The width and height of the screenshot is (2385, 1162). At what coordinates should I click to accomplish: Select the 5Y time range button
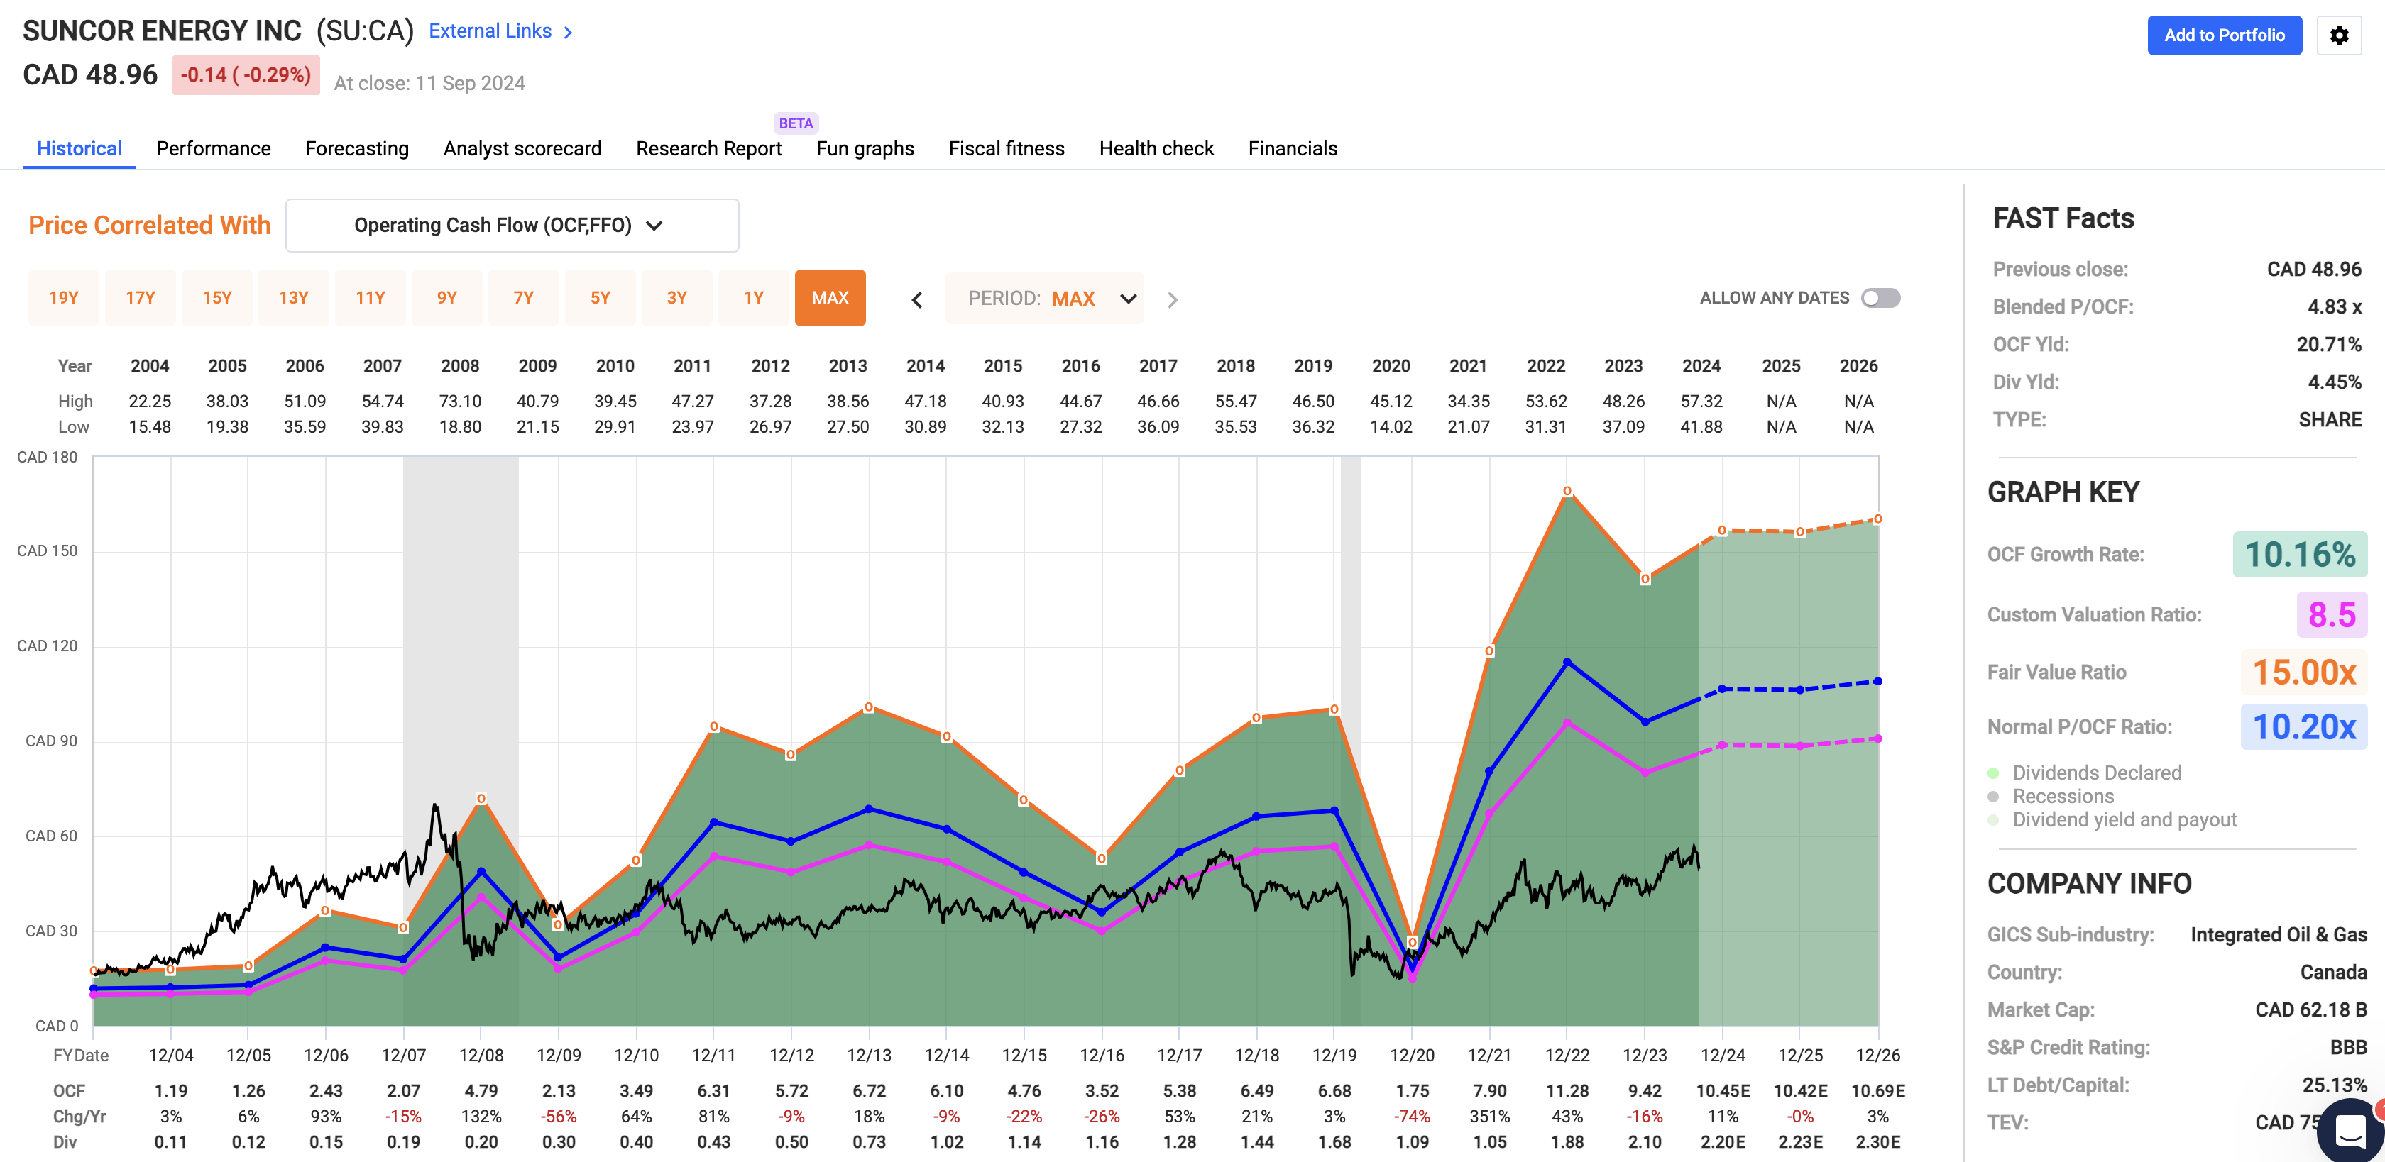[600, 298]
